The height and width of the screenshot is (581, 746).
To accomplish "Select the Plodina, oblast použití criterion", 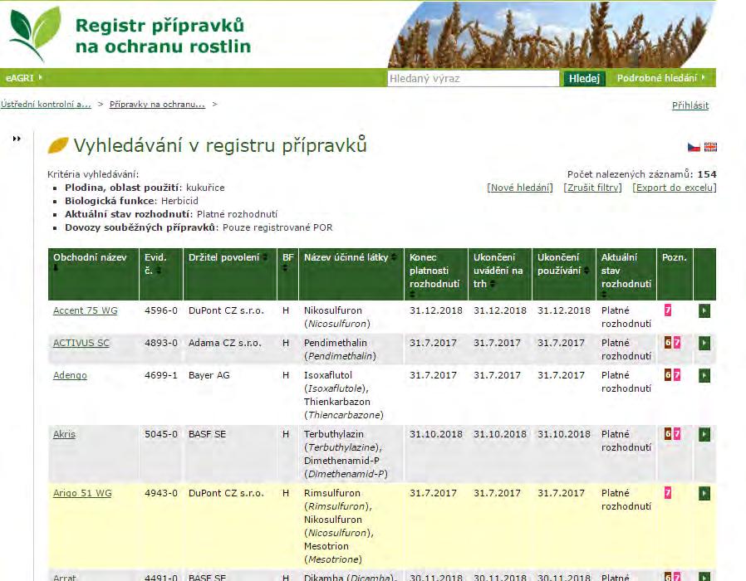I will [x=145, y=188].
